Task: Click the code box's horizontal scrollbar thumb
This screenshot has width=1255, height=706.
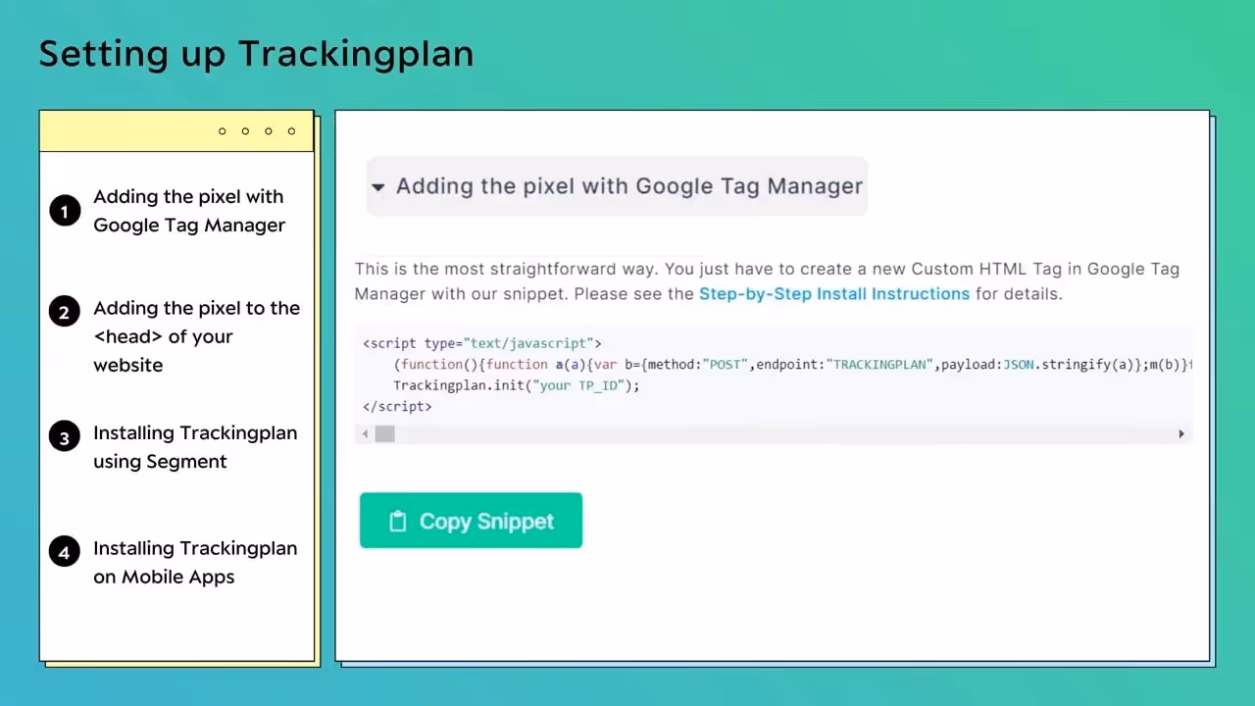Action: click(x=384, y=433)
